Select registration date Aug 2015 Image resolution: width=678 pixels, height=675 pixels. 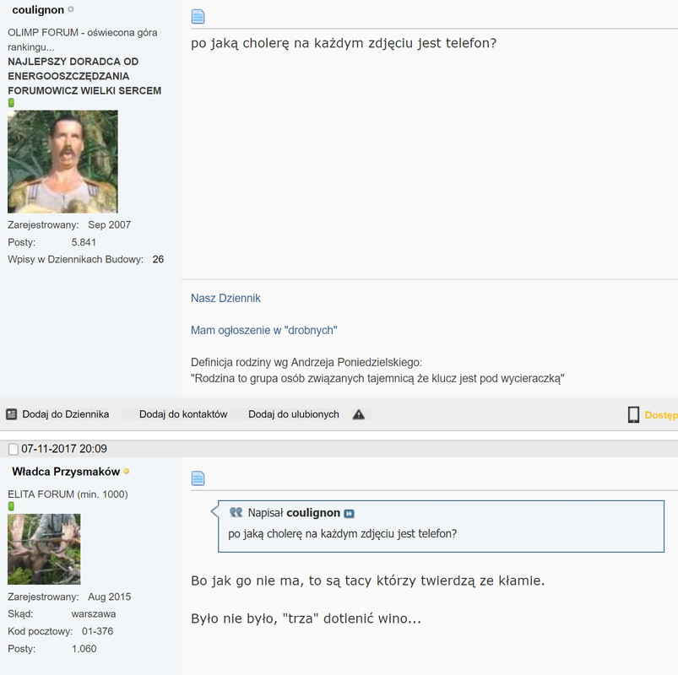110,597
